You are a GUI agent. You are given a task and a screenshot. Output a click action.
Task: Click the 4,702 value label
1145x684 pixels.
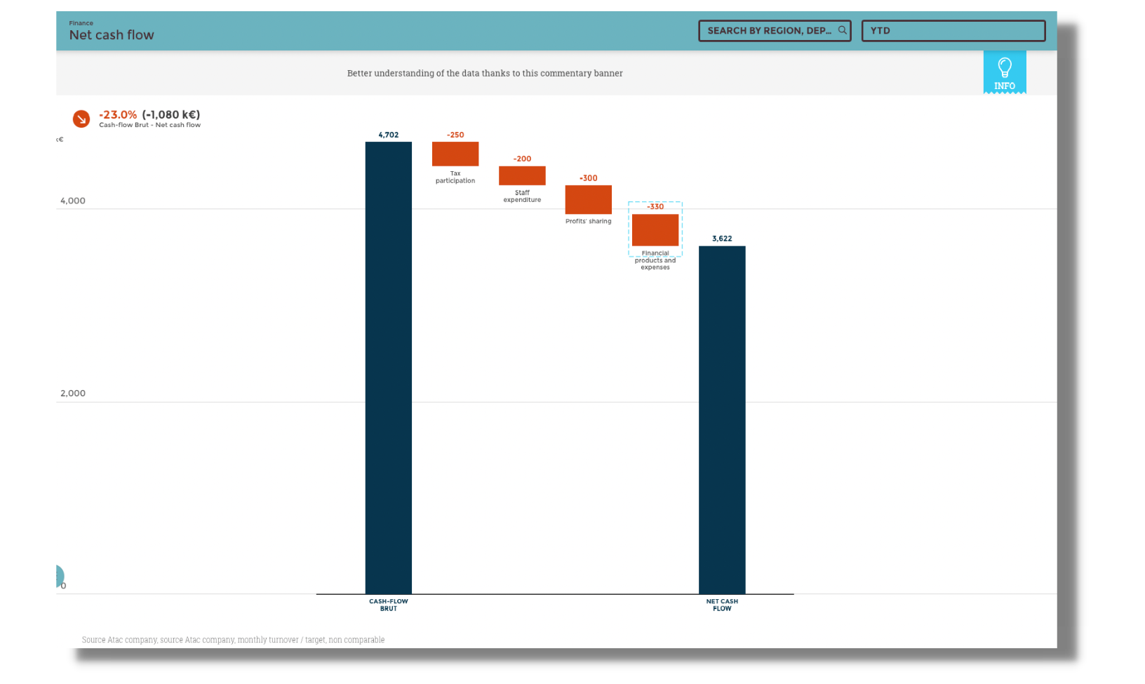[388, 135]
